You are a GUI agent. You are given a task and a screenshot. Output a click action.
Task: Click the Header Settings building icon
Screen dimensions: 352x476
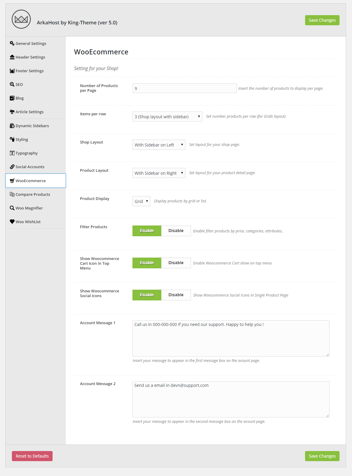(x=12, y=57)
